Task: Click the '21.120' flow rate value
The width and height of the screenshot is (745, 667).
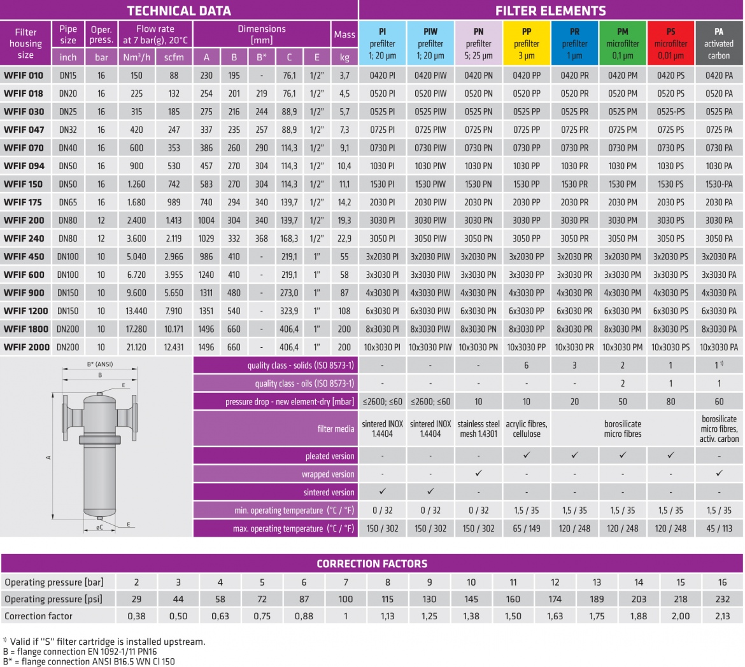Action: pos(136,347)
